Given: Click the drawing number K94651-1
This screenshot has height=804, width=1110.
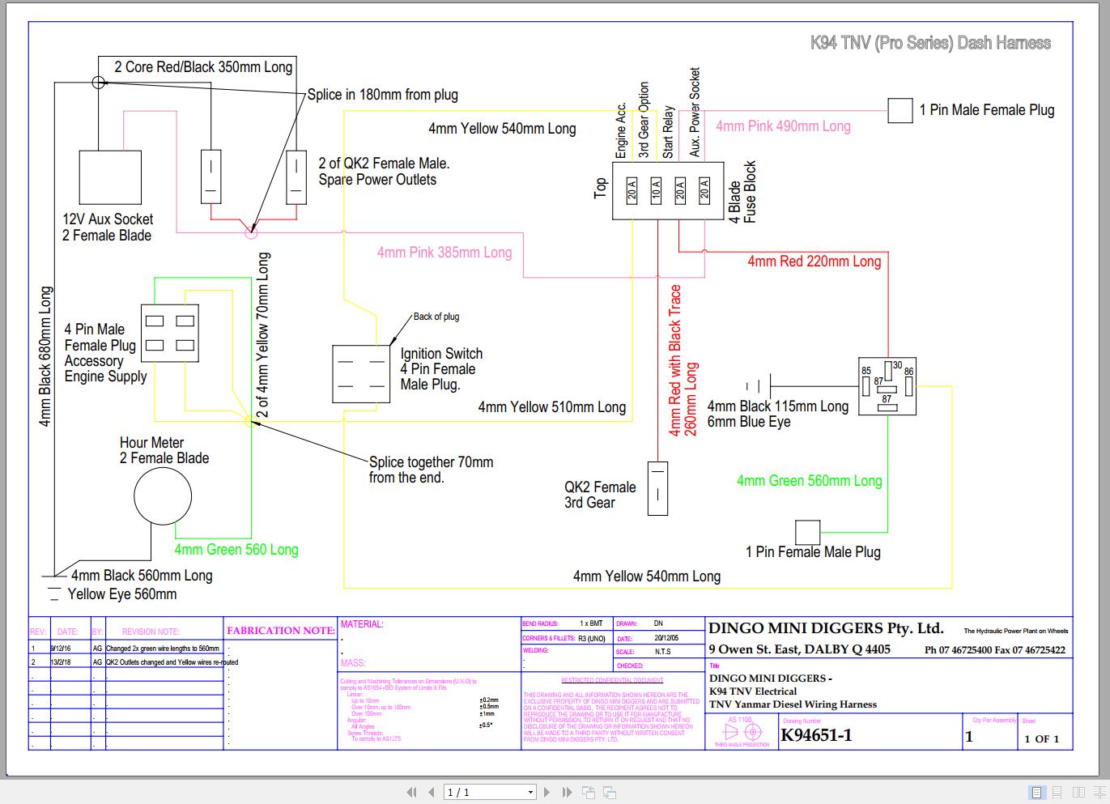Looking at the screenshot, I should coord(816,735).
